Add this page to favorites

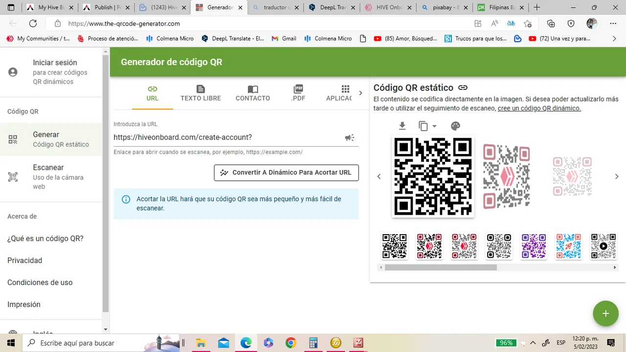[528, 23]
